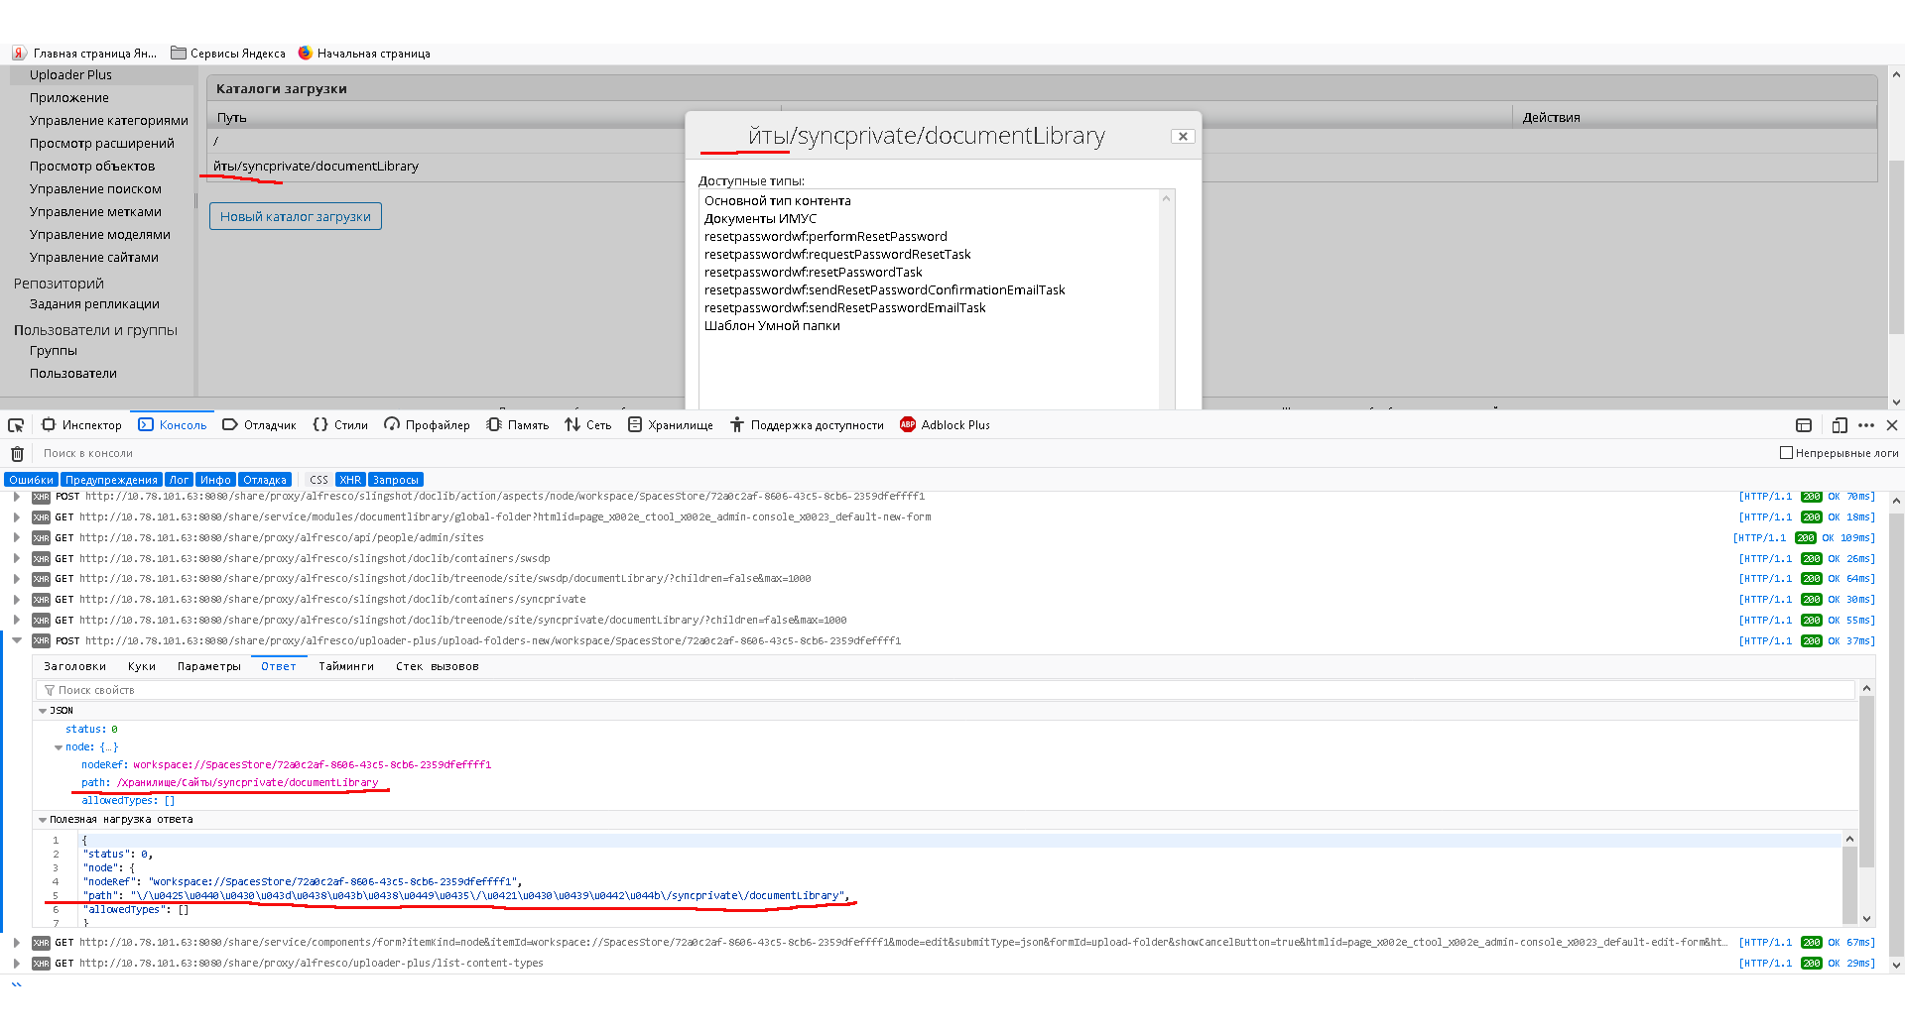Toggle the Ошибки console filter
The width and height of the screenshot is (1905, 1031).
[31, 480]
